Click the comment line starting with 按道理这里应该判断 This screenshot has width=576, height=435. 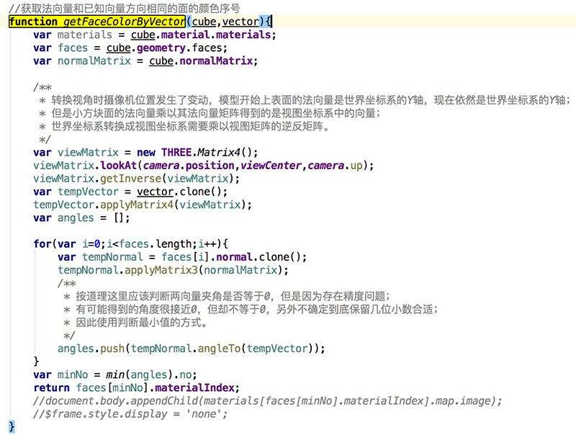(226, 296)
